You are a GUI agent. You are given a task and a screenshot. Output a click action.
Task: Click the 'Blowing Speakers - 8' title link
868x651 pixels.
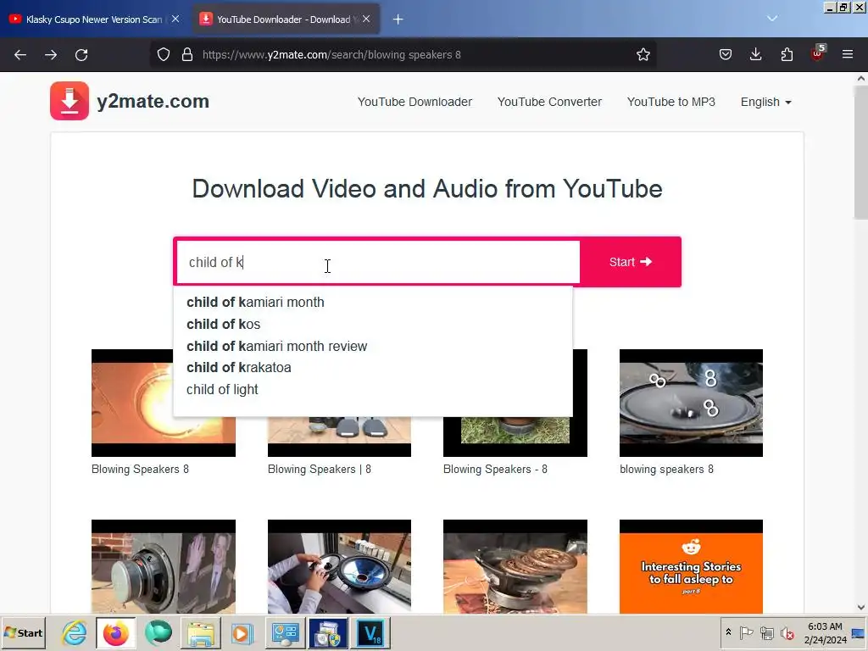495,470
